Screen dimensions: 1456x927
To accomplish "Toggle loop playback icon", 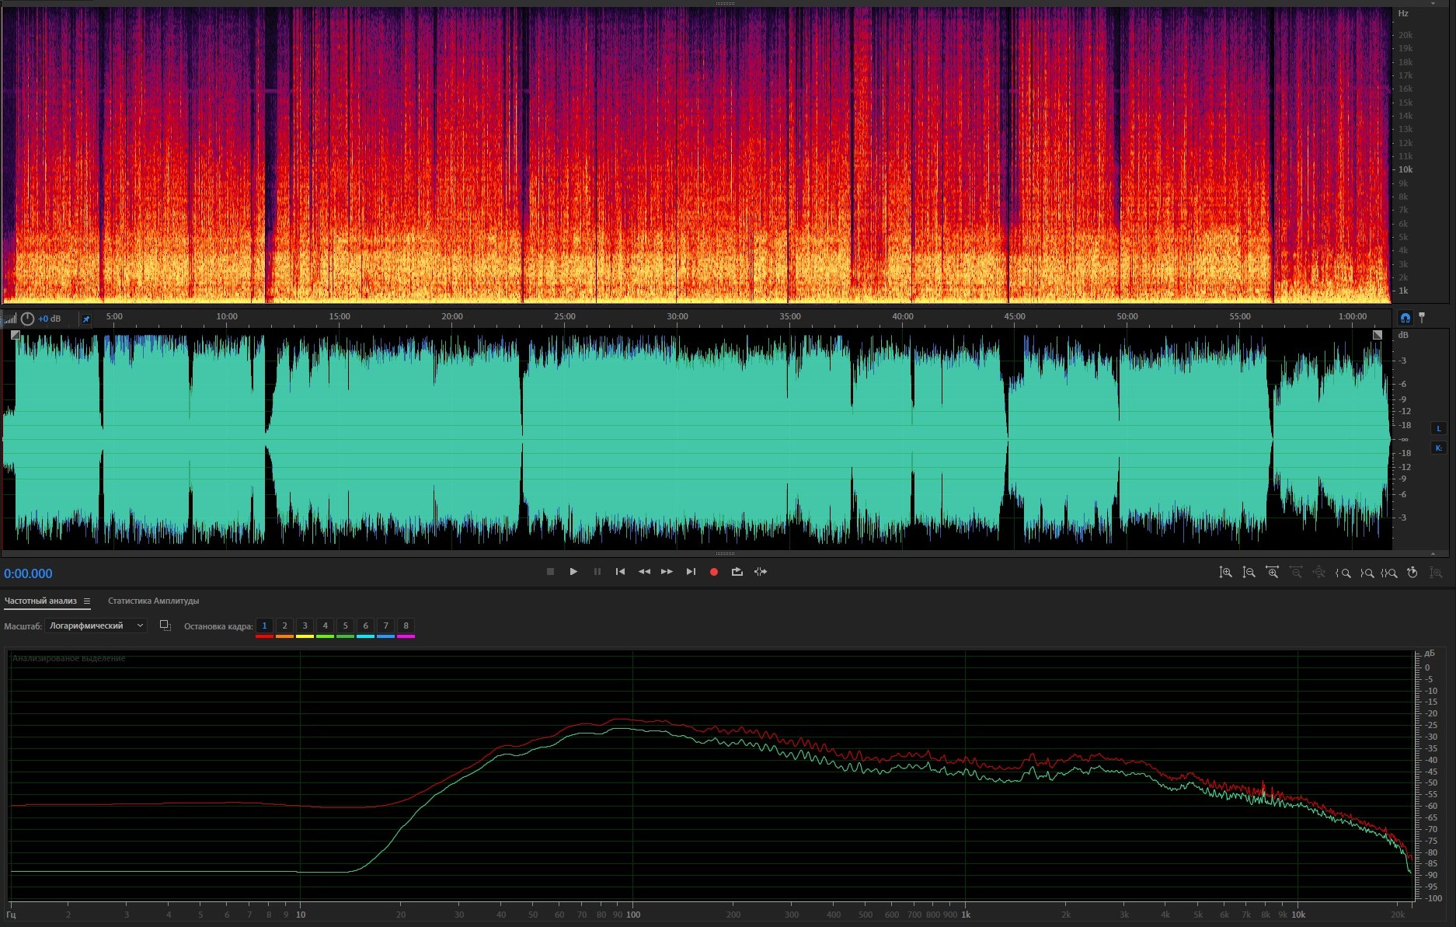I will click(737, 572).
